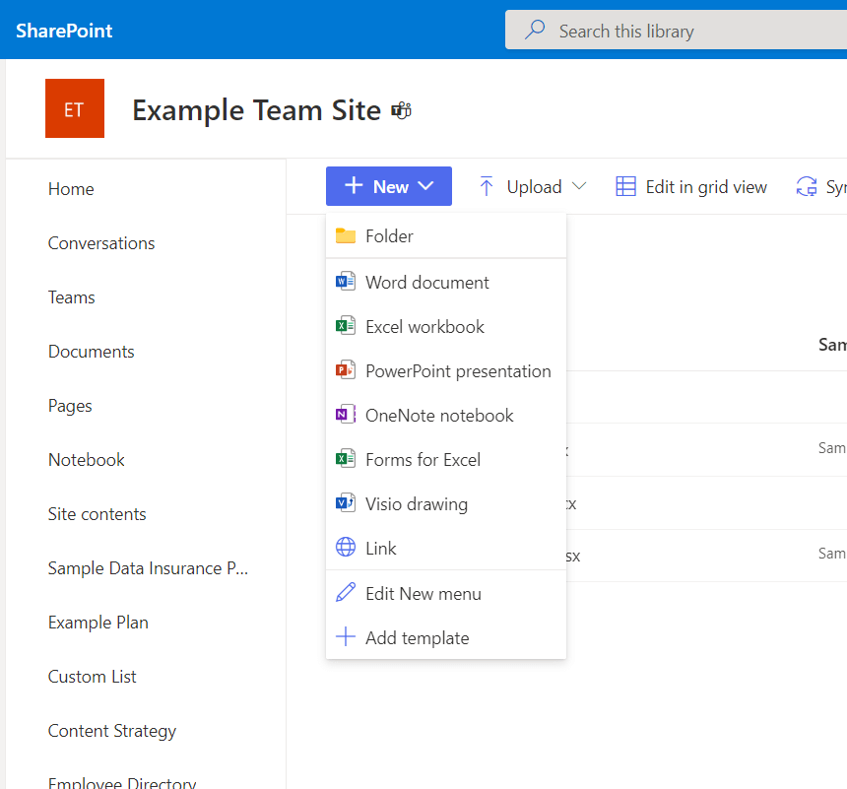Viewport: 847px width, 789px height.
Task: Click the pencil Edit New menu icon
Action: pyautogui.click(x=346, y=592)
